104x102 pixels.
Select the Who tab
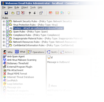[8, 52]
